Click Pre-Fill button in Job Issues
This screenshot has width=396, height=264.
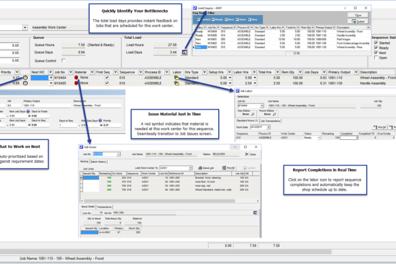228,168
